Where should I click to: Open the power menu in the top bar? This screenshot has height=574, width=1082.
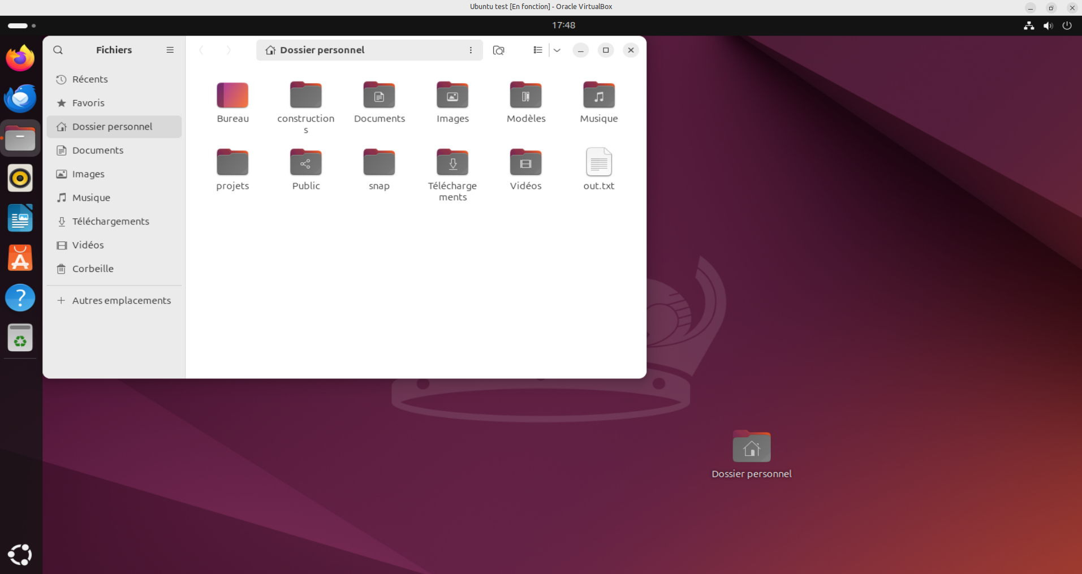pyautogui.click(x=1067, y=25)
